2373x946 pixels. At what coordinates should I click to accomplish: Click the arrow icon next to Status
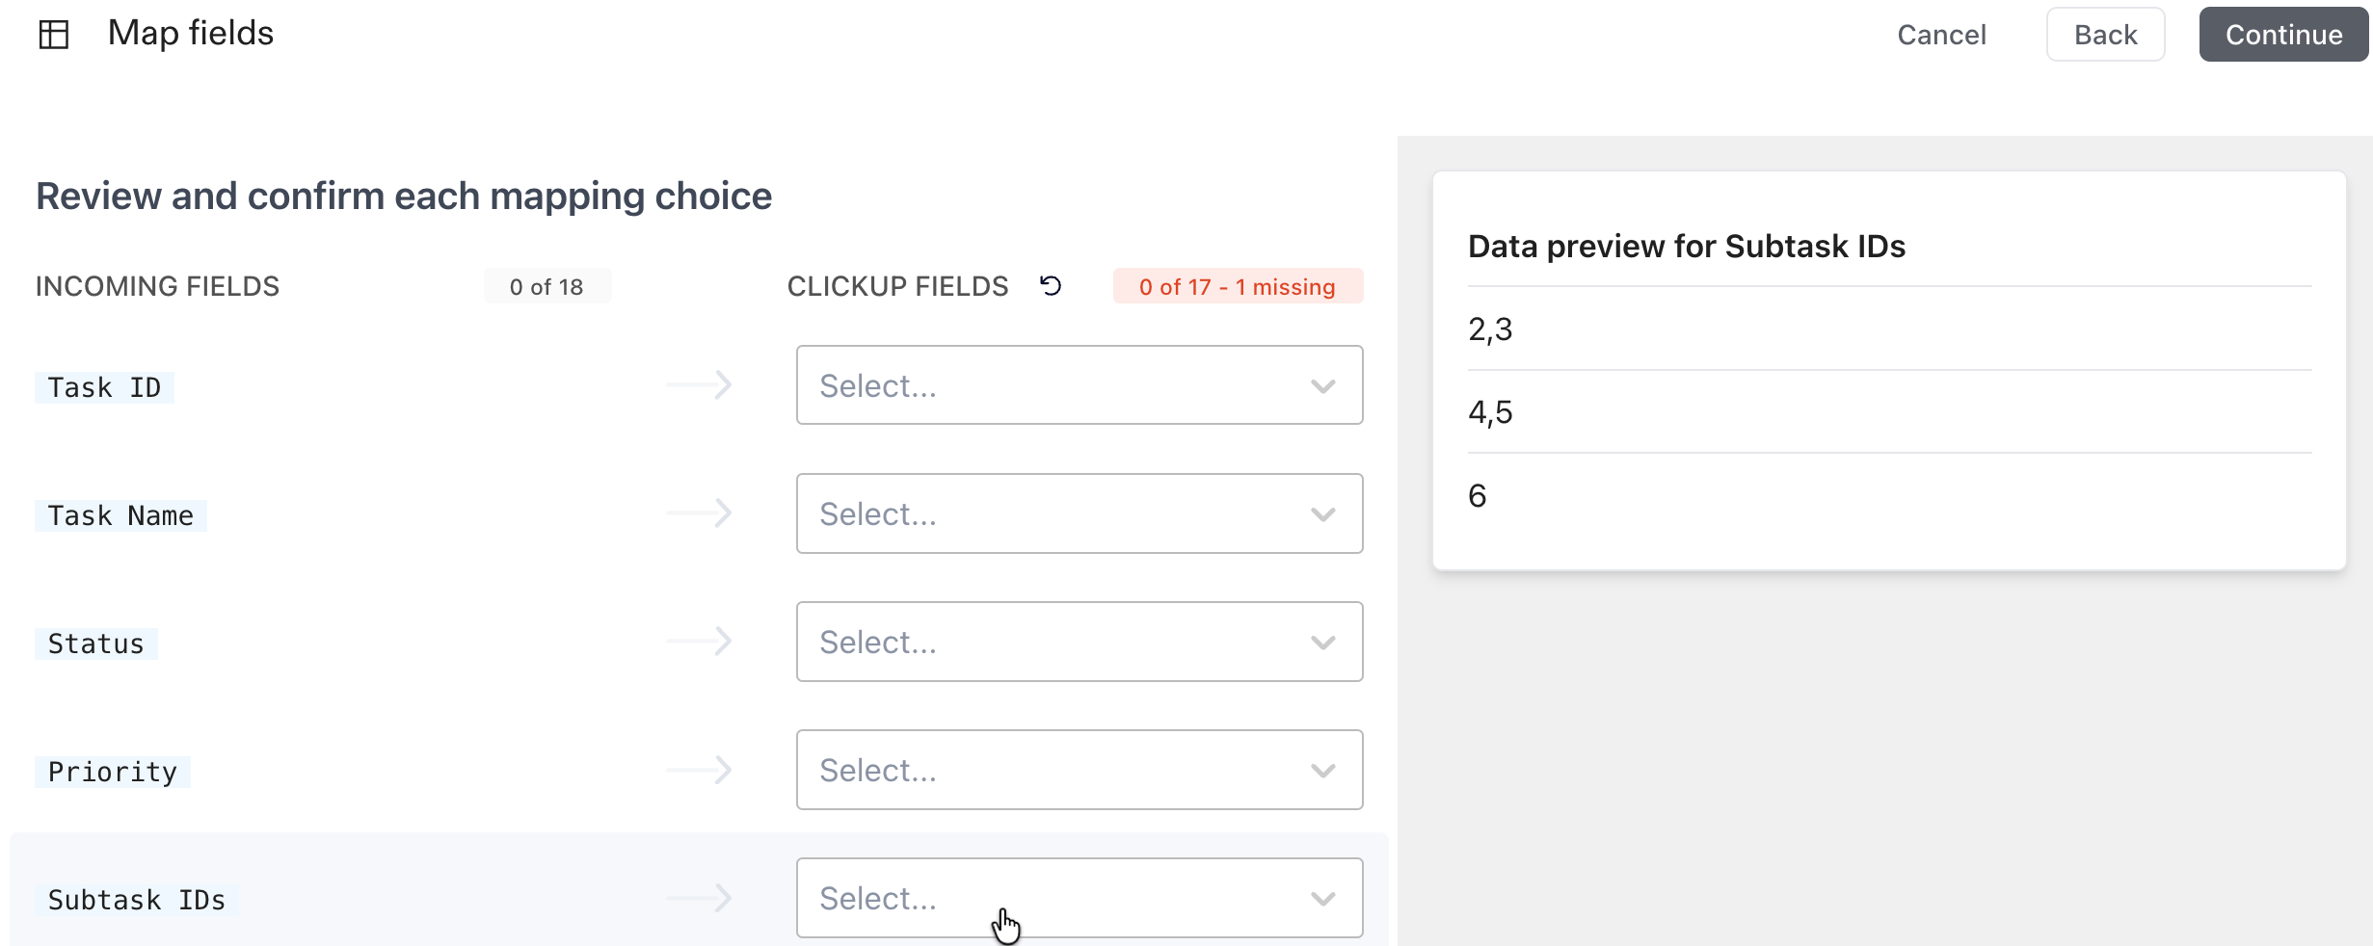[x=700, y=642]
